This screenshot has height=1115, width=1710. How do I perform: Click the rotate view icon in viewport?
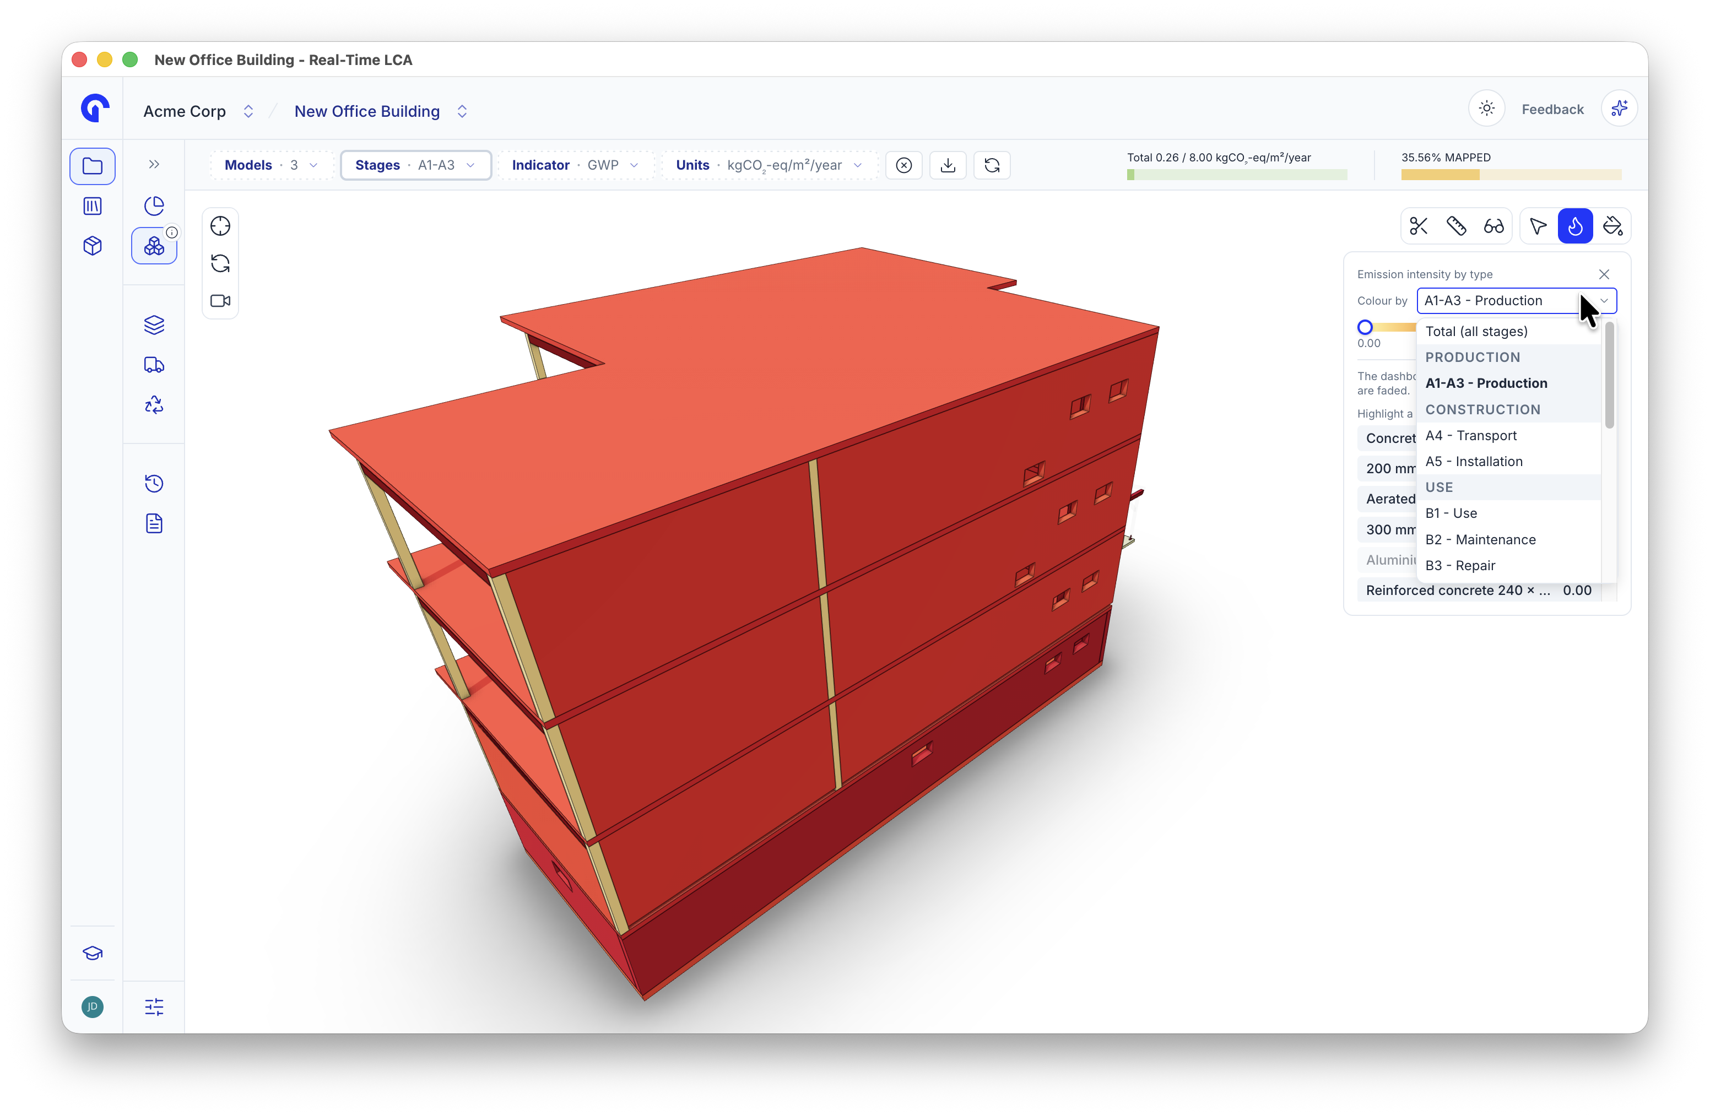point(220,264)
